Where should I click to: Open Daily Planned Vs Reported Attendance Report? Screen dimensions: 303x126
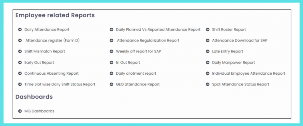coord(158,30)
